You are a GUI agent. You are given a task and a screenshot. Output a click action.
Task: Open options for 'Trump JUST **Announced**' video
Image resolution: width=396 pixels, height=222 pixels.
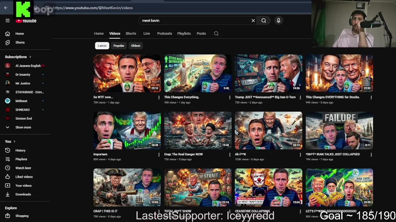300,97
